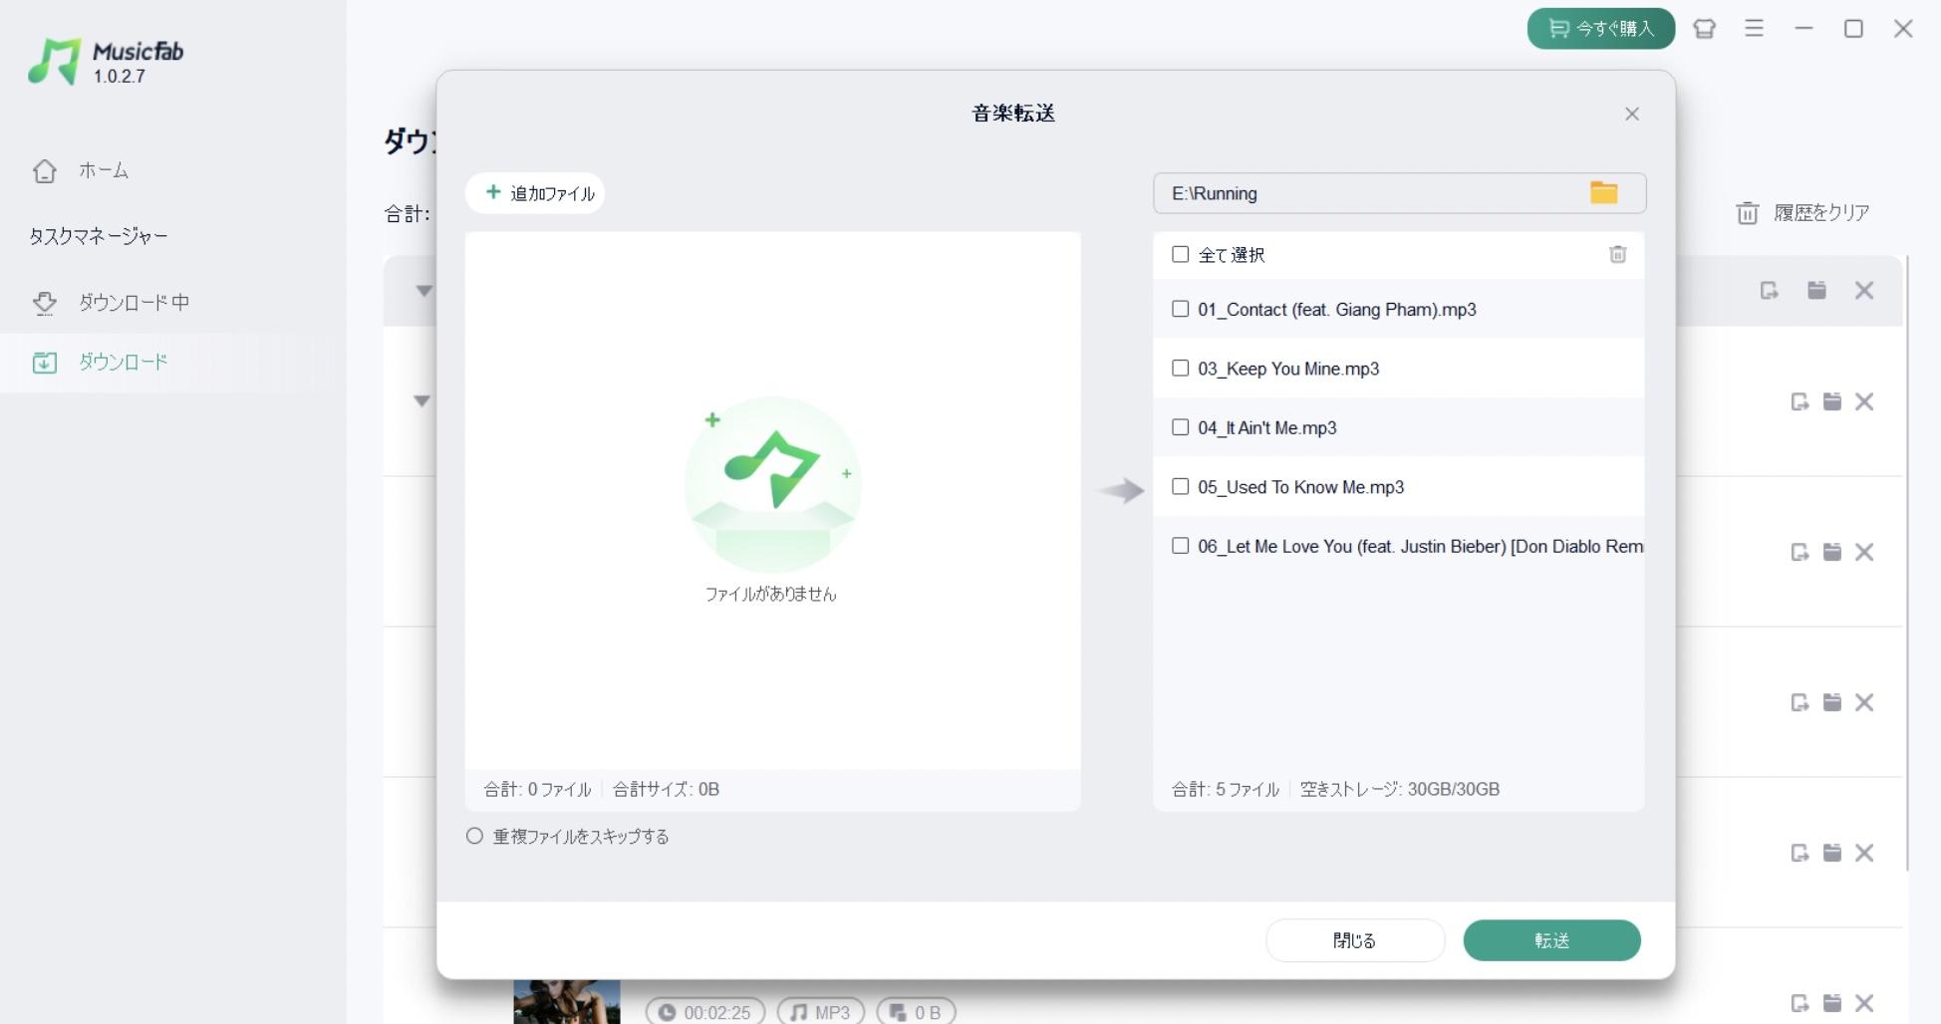Click the green 転送 transfer button
Screen dimensions: 1941x1024
point(1551,940)
